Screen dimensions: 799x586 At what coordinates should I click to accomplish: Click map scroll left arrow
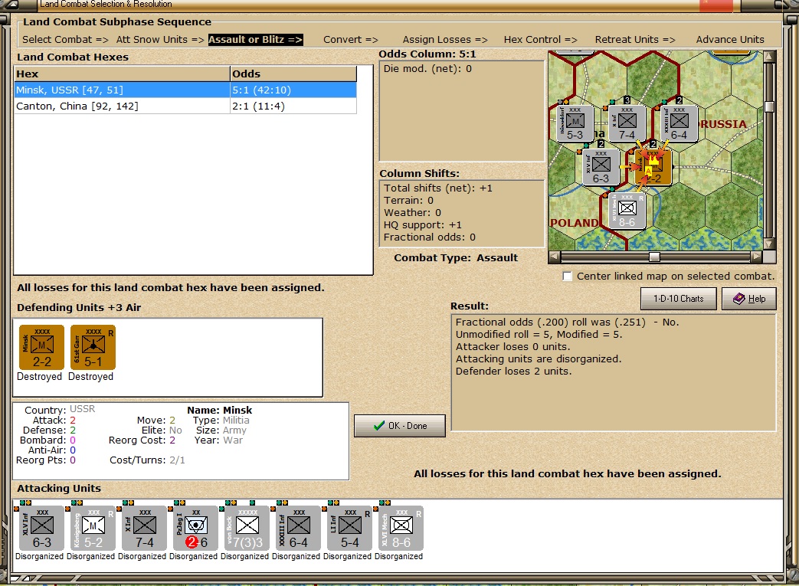[x=555, y=257]
